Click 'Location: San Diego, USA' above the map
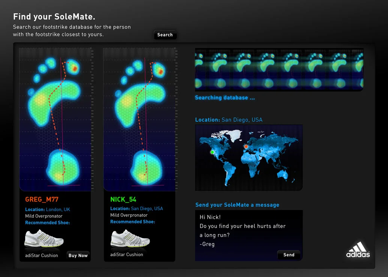The width and height of the screenshot is (388, 277). pos(229,120)
